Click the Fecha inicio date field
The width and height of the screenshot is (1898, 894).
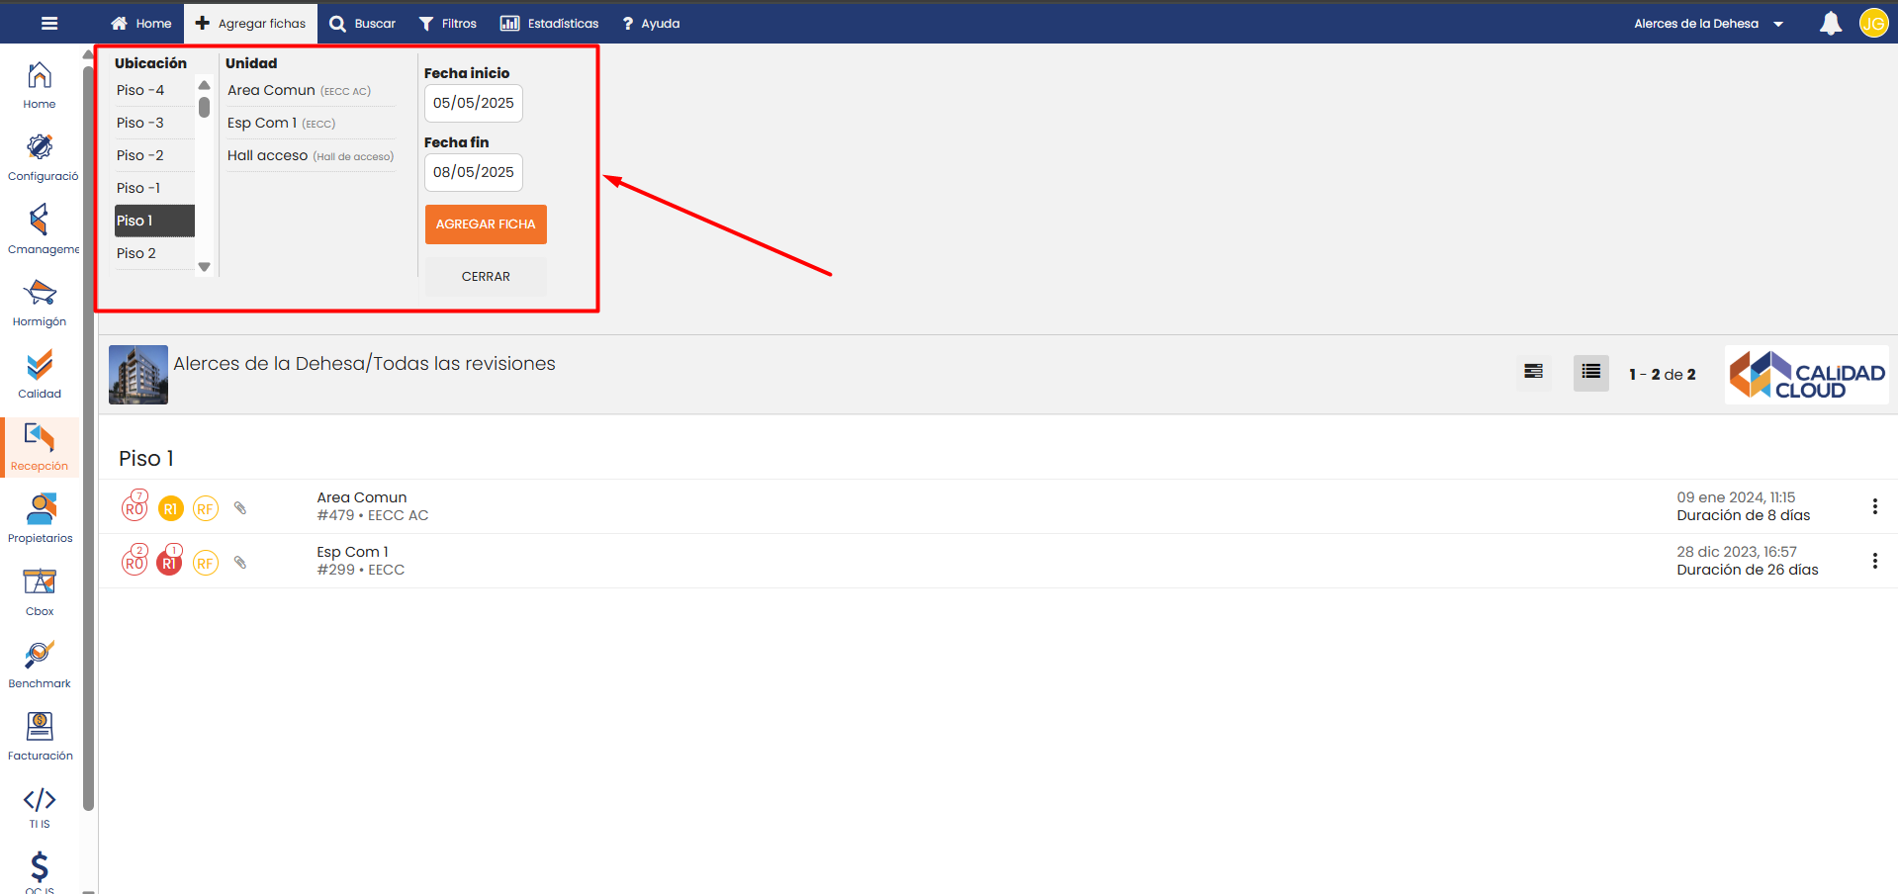point(473,103)
